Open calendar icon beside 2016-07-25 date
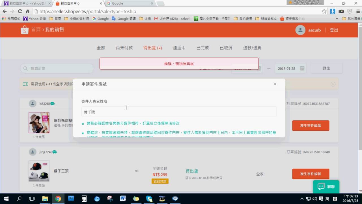 point(302,69)
